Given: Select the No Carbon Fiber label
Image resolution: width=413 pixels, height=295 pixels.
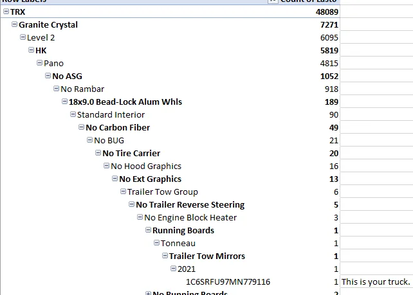Looking at the screenshot, I should (x=118, y=128).
